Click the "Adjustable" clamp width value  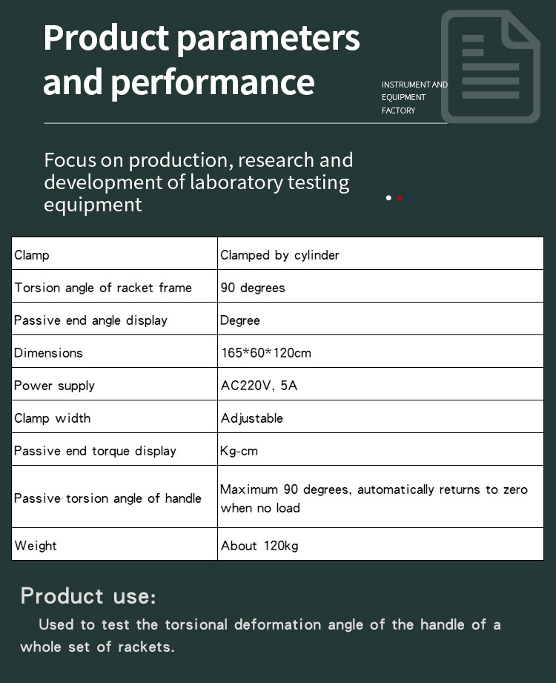tap(252, 418)
